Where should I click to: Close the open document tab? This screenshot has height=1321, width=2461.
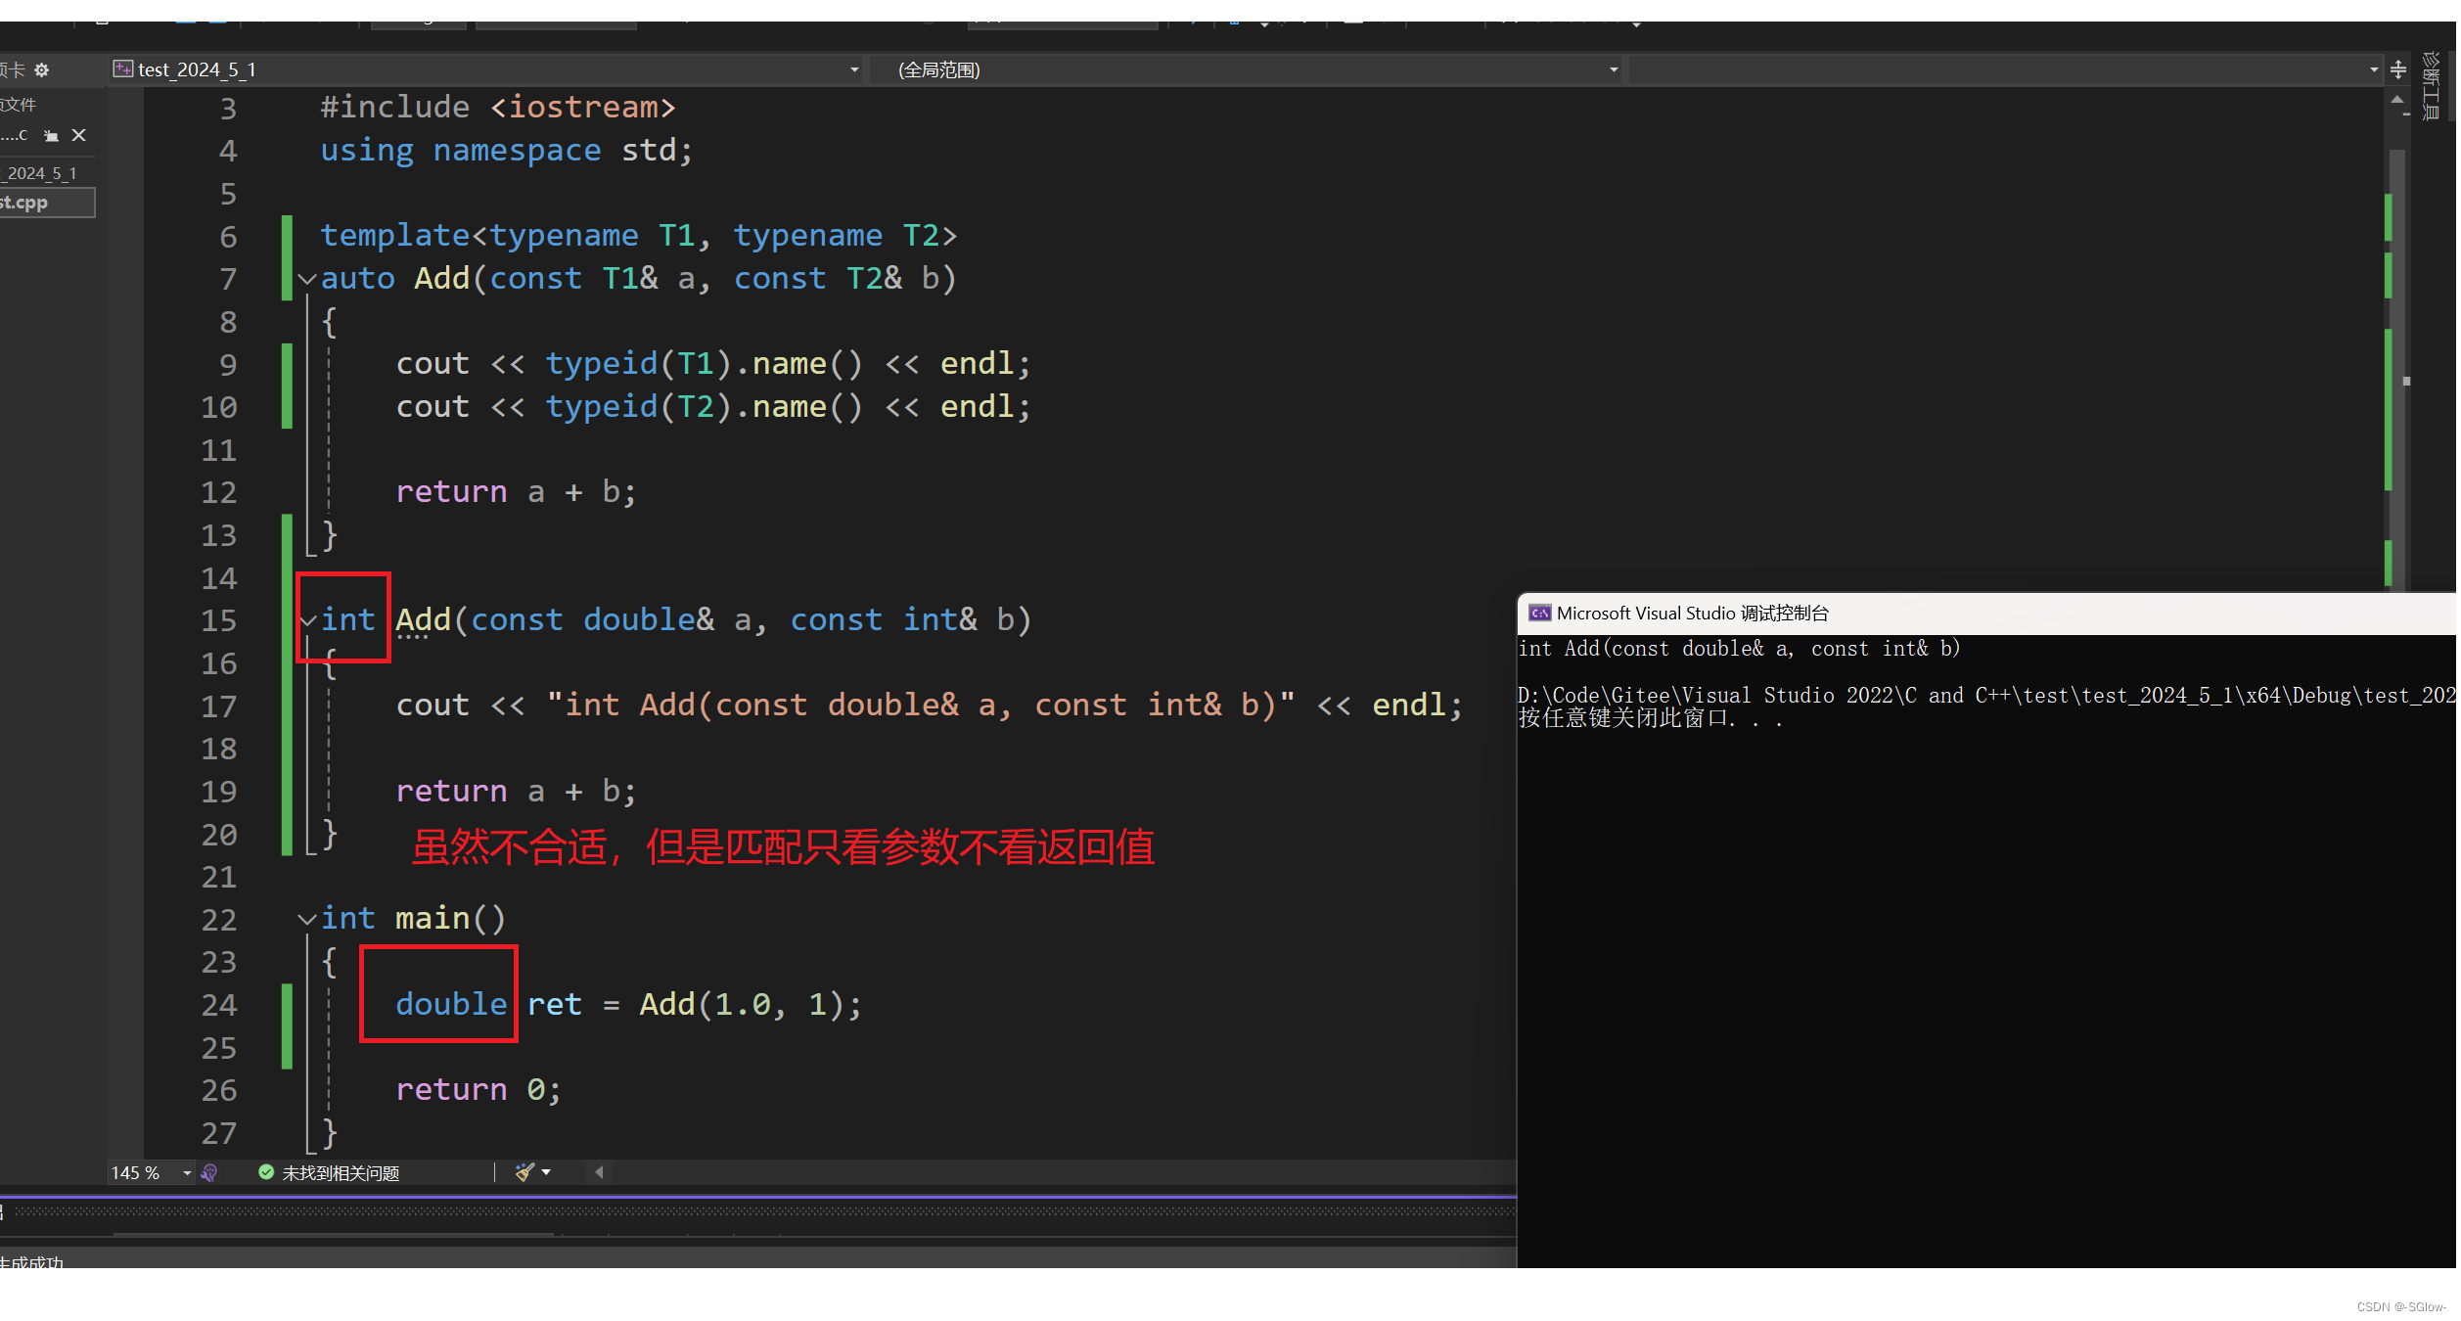(79, 135)
